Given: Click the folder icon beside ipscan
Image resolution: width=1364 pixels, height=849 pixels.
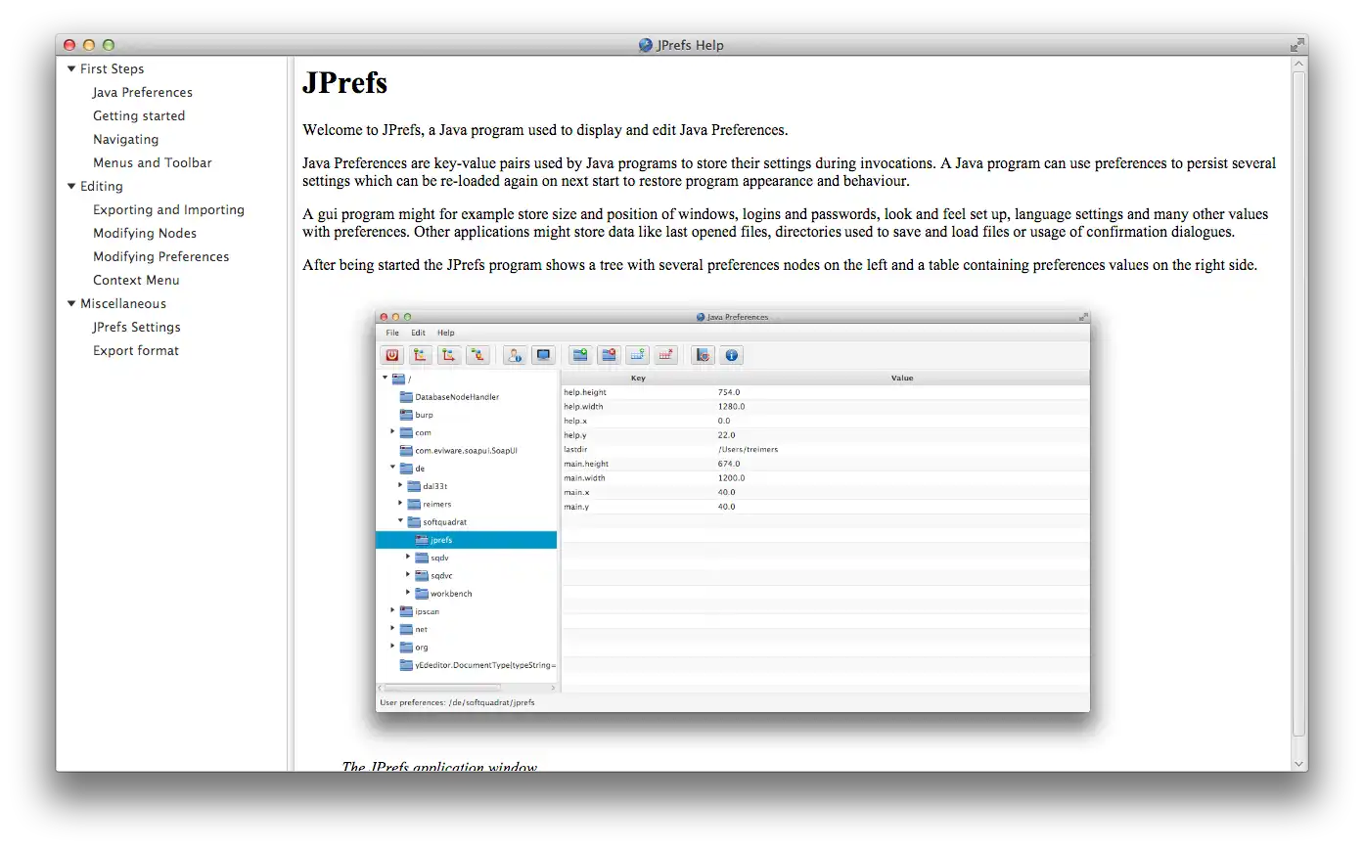Looking at the screenshot, I should 406,611.
